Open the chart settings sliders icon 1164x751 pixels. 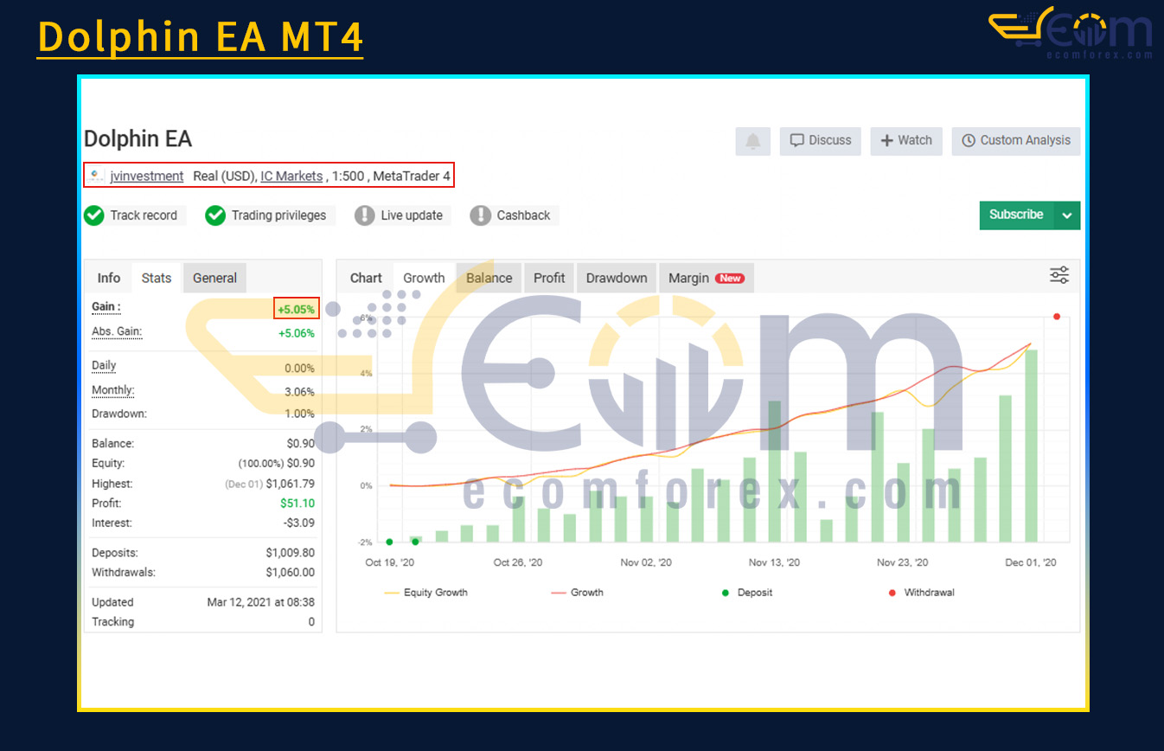click(1059, 276)
